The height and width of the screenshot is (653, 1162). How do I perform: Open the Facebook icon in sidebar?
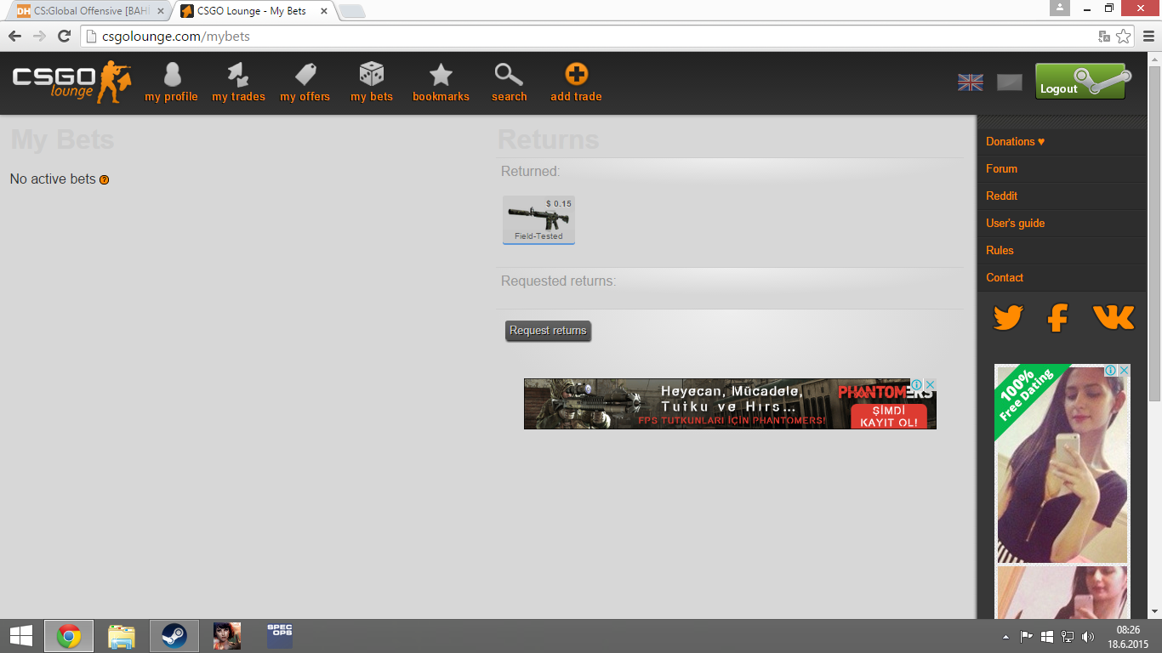pos(1057,318)
